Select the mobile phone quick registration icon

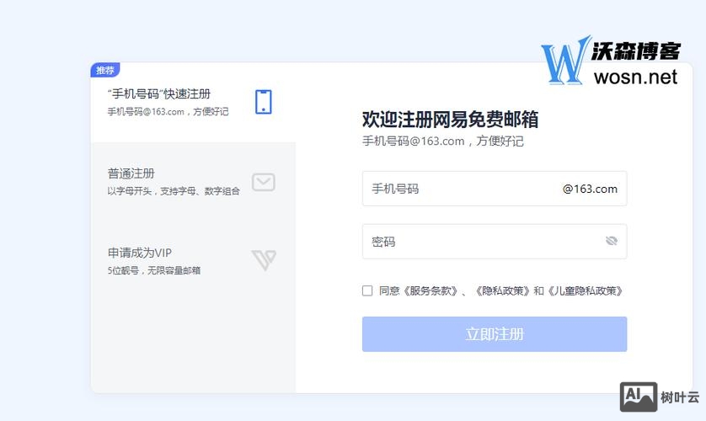point(264,102)
